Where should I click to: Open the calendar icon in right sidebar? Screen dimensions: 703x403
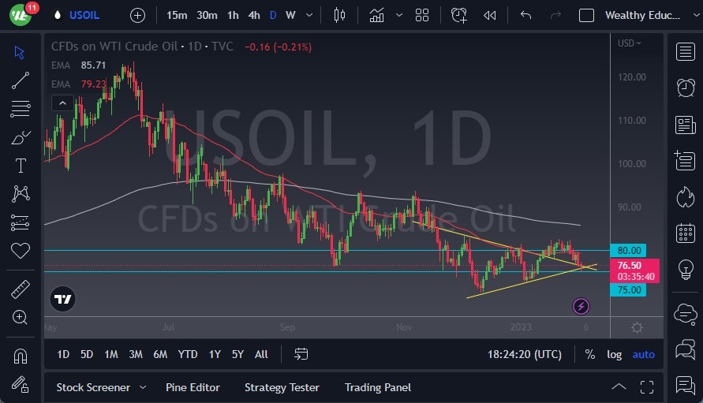685,233
